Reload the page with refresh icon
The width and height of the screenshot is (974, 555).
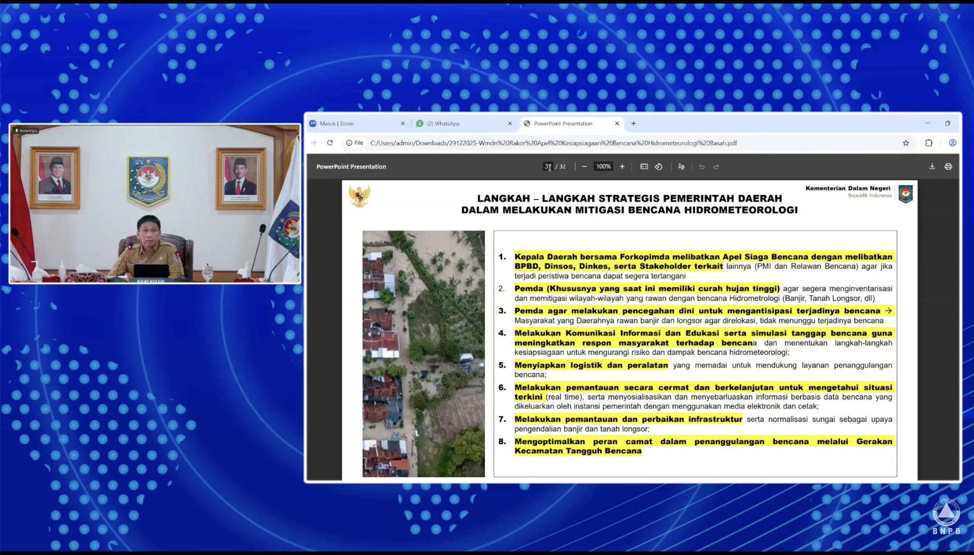330,143
